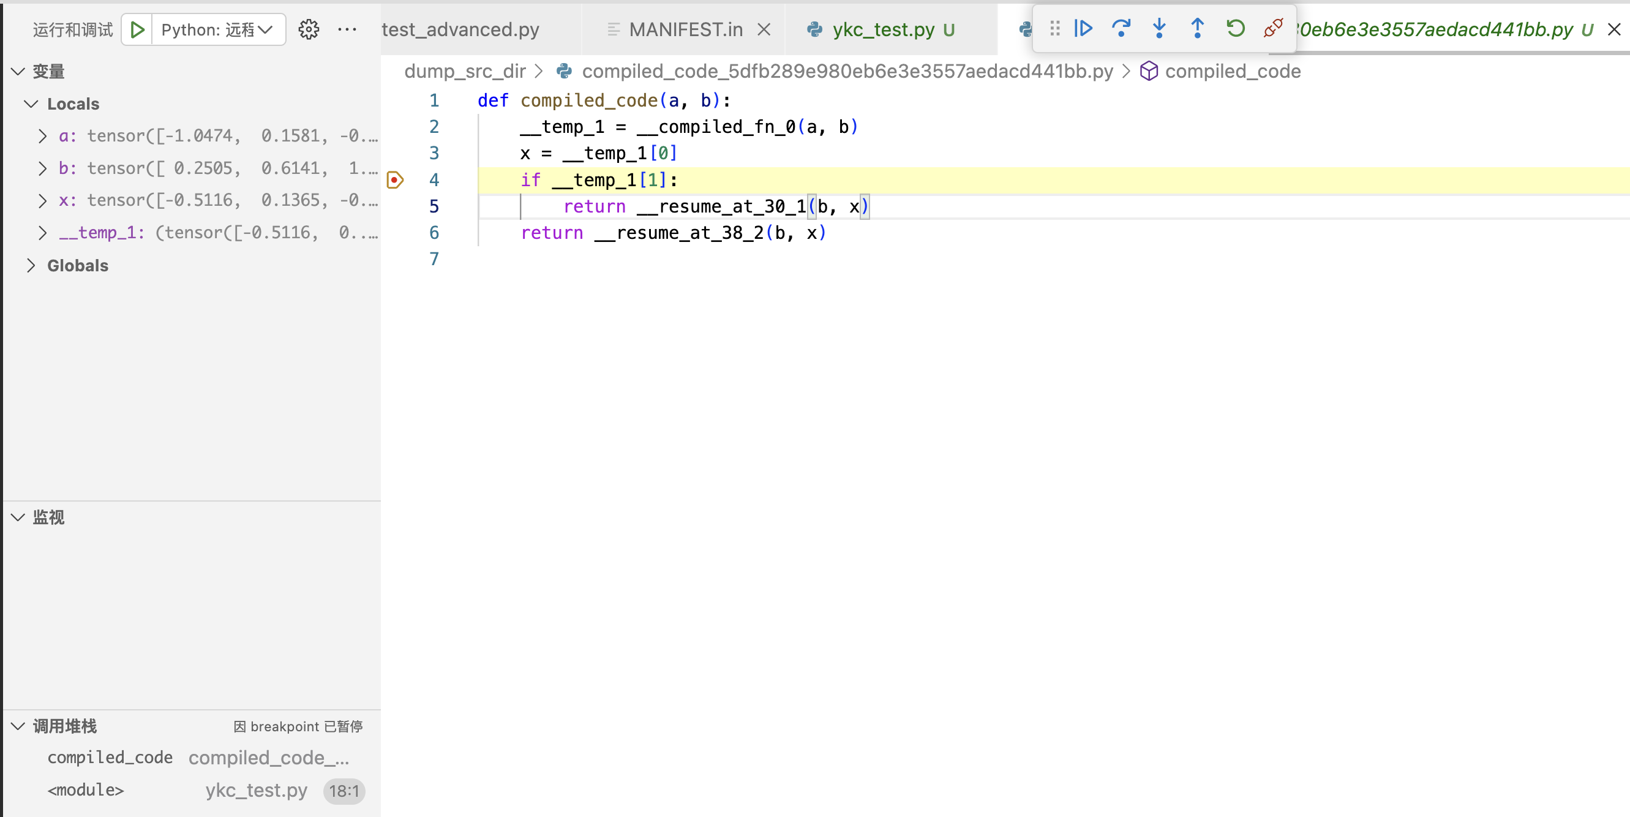Open the Python: 远程 configuration dropdown
The height and width of the screenshot is (817, 1630).
click(x=217, y=30)
